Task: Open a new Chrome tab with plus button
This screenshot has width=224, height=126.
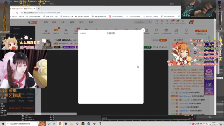Action: click(39, 9)
